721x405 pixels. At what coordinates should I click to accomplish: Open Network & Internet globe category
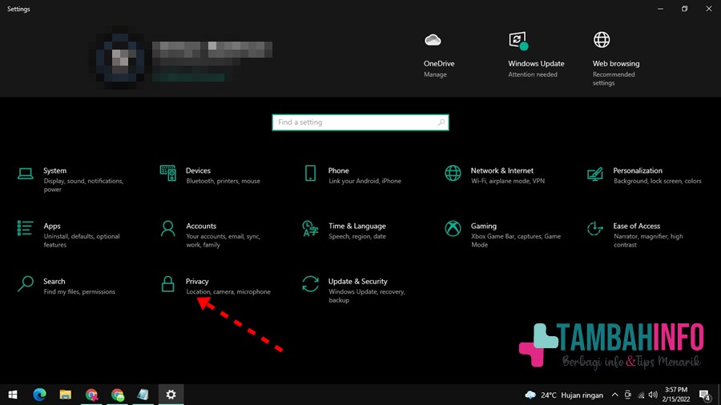click(497, 175)
